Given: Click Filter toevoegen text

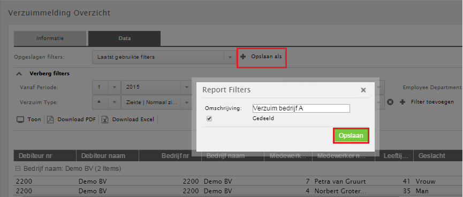Looking at the screenshot, I should click(432, 102).
